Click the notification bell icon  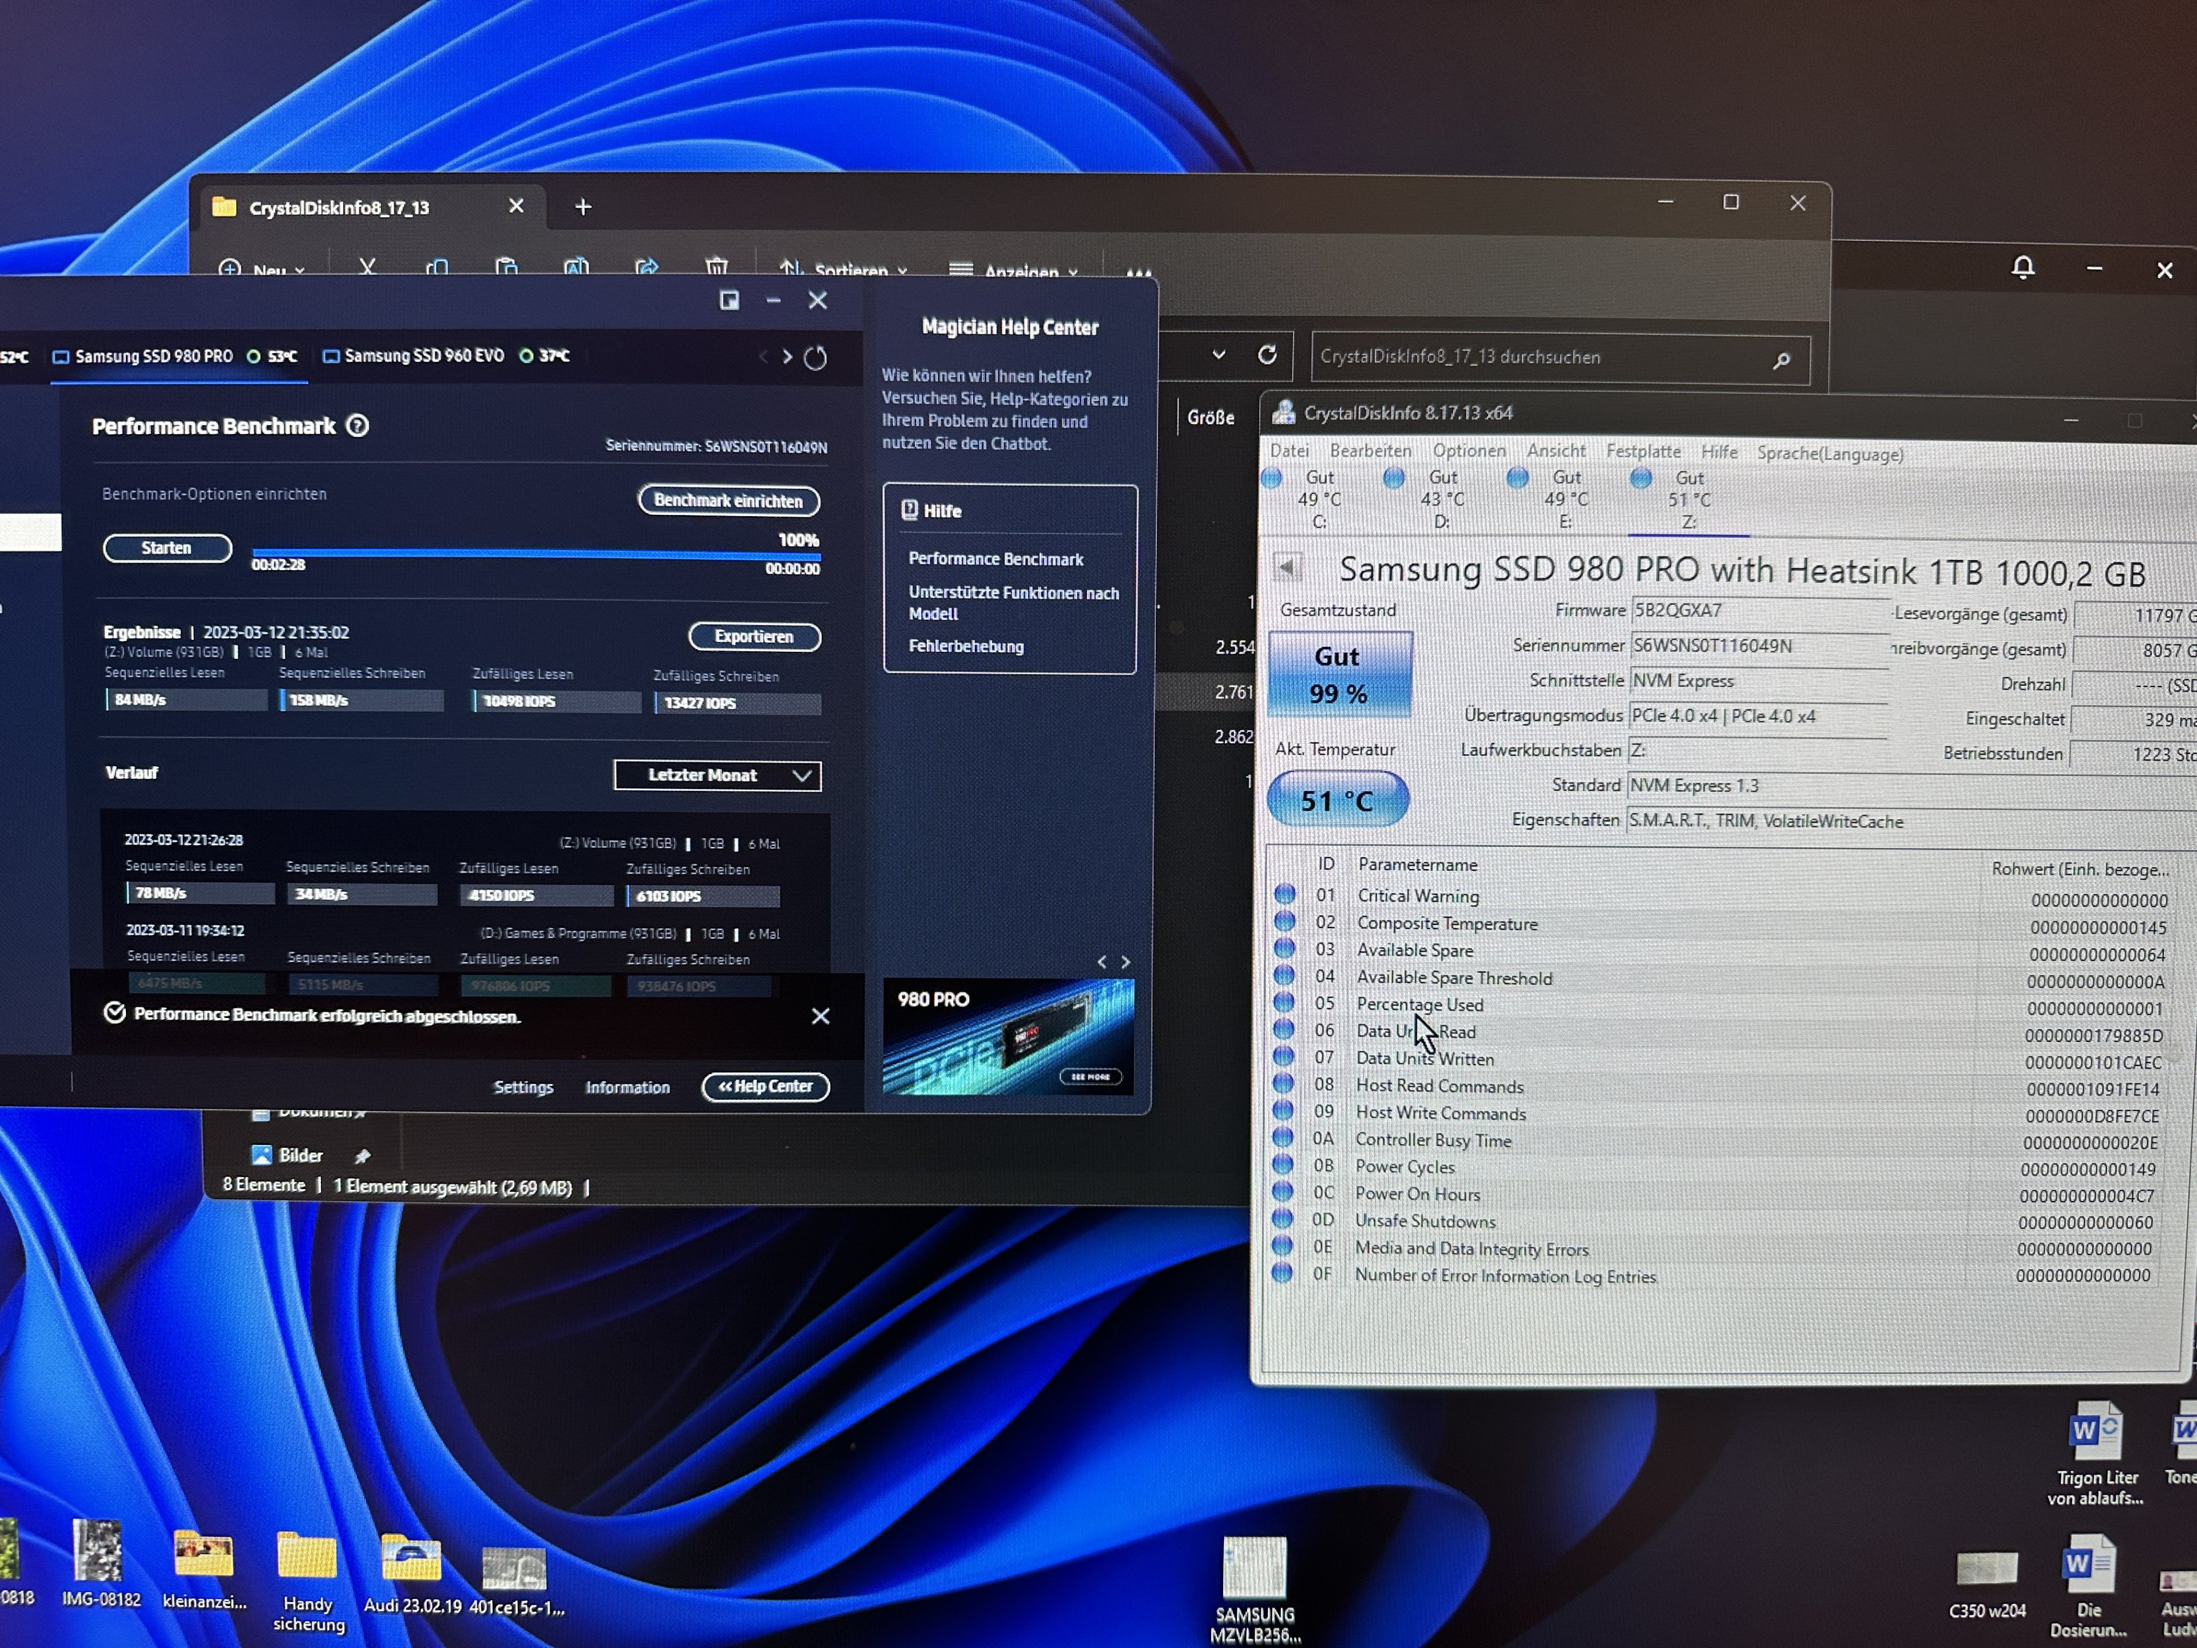2023,267
